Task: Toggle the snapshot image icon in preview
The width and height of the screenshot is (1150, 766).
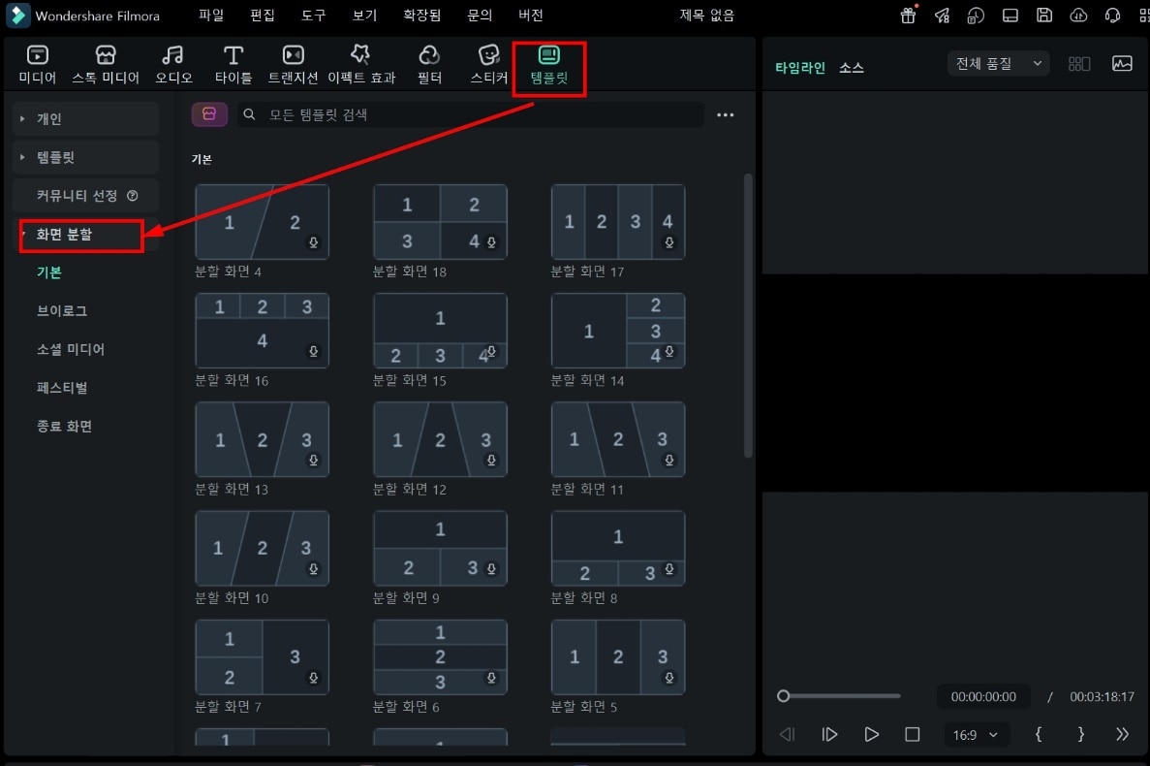Action: point(1121,64)
